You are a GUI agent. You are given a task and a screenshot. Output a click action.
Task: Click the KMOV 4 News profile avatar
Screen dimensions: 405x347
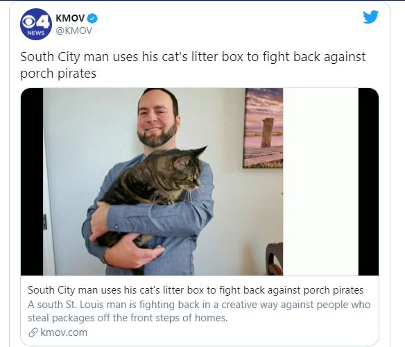(36, 24)
